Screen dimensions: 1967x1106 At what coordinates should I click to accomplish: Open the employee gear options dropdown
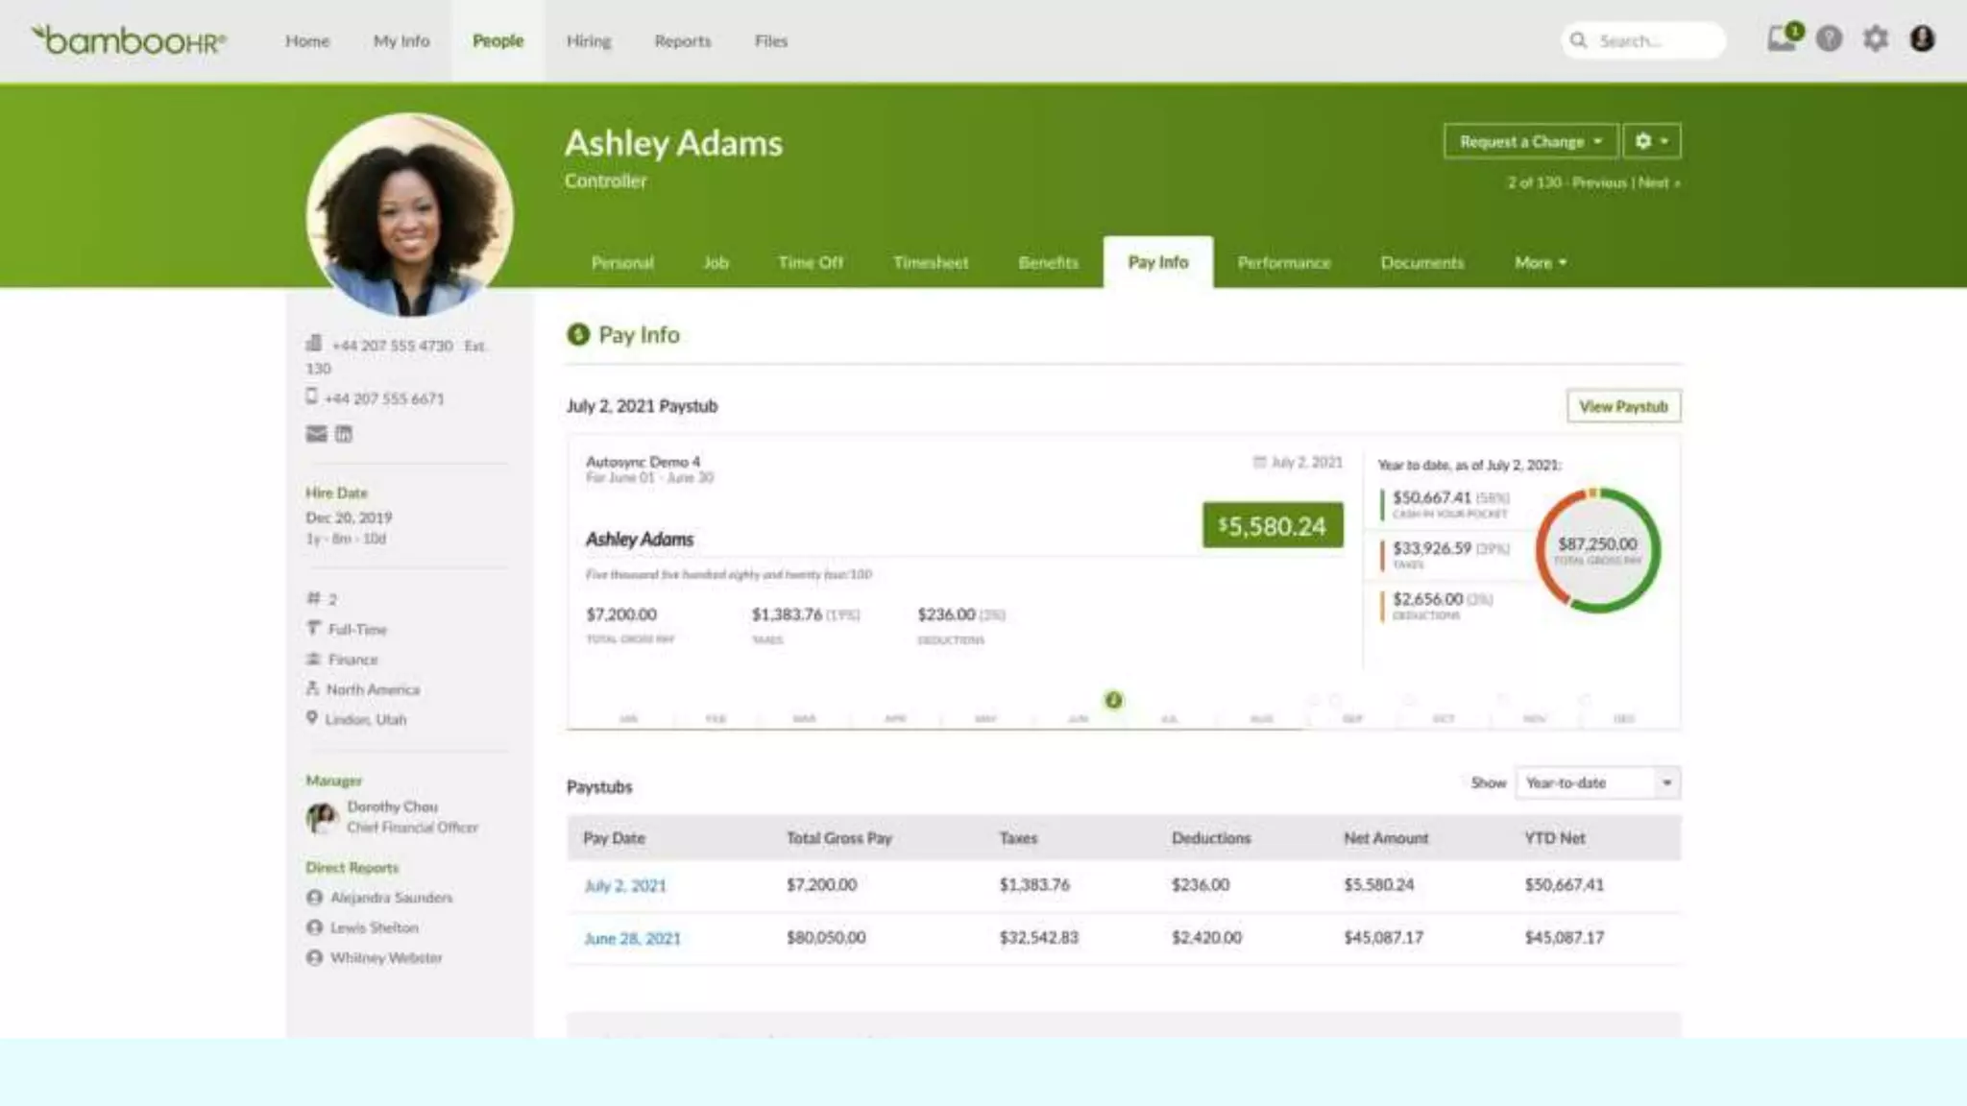(1651, 141)
